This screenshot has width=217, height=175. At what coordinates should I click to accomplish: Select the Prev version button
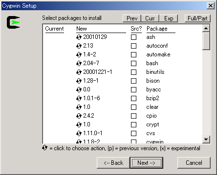coord(132,18)
